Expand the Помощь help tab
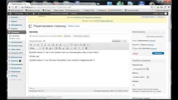This screenshot has width=178, height=100. click(x=161, y=17)
